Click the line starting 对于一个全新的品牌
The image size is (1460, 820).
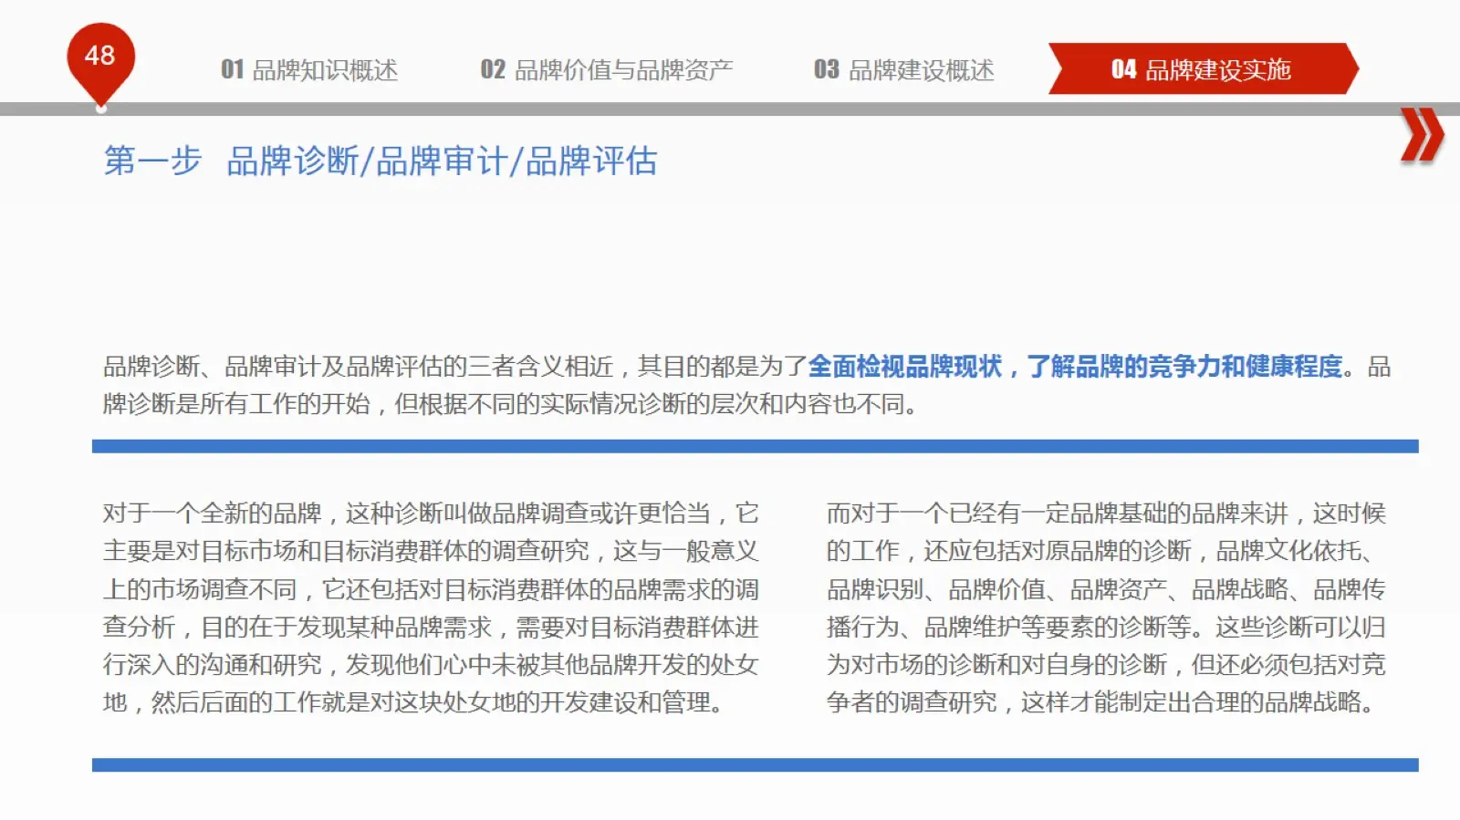point(431,513)
